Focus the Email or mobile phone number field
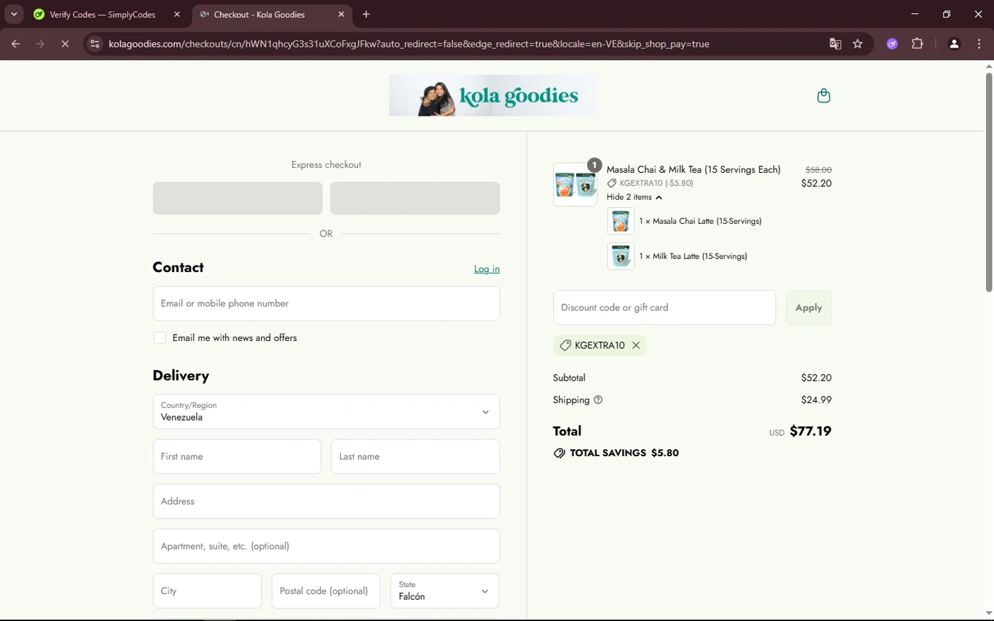Image resolution: width=994 pixels, height=621 pixels. click(326, 303)
